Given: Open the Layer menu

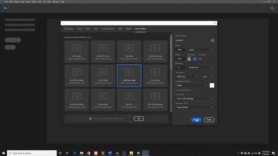Looking at the screenshot, I should (23, 2).
